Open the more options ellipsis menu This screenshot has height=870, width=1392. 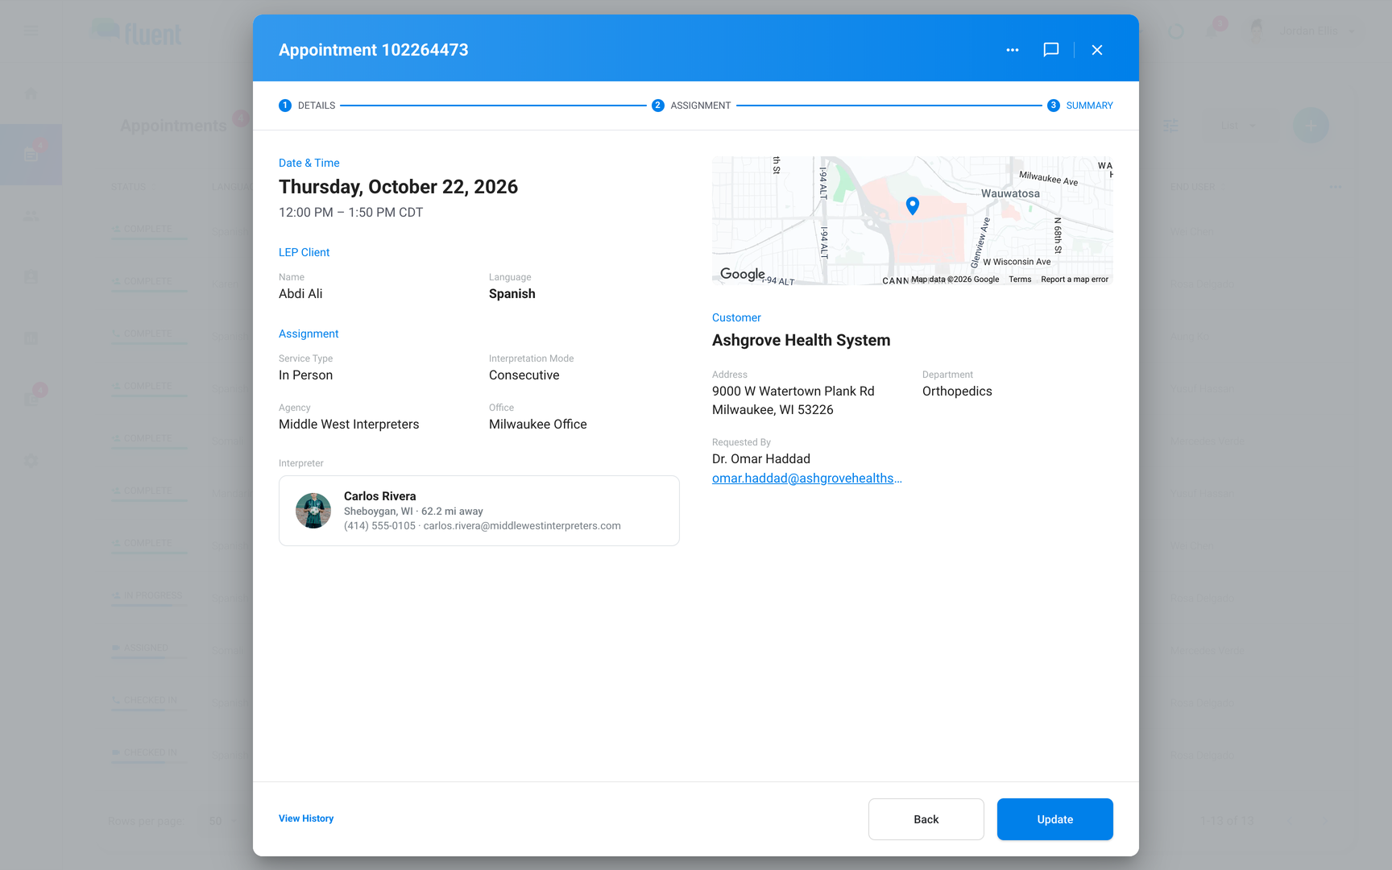[1013, 50]
